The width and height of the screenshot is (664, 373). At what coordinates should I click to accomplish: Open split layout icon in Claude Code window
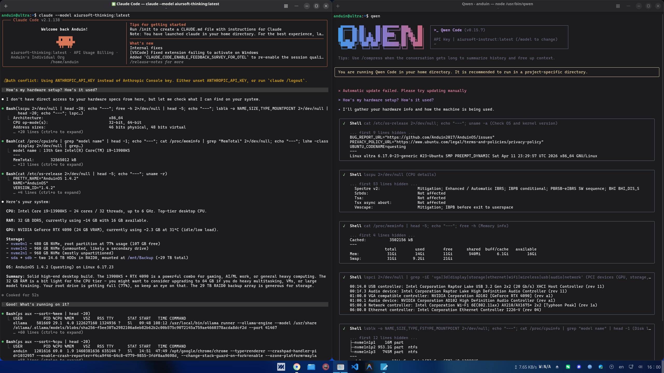[x=286, y=6]
